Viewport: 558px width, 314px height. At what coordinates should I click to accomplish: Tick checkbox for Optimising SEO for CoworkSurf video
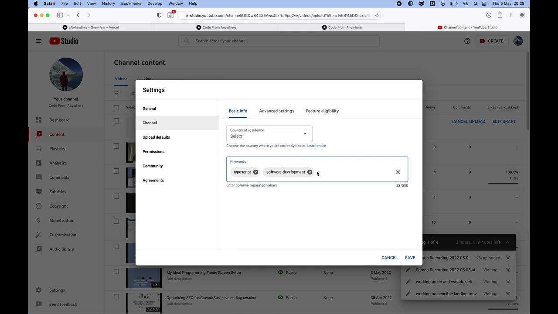pyautogui.click(x=116, y=297)
